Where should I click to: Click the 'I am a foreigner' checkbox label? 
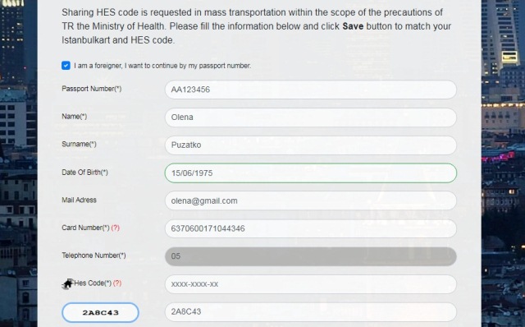(x=162, y=66)
